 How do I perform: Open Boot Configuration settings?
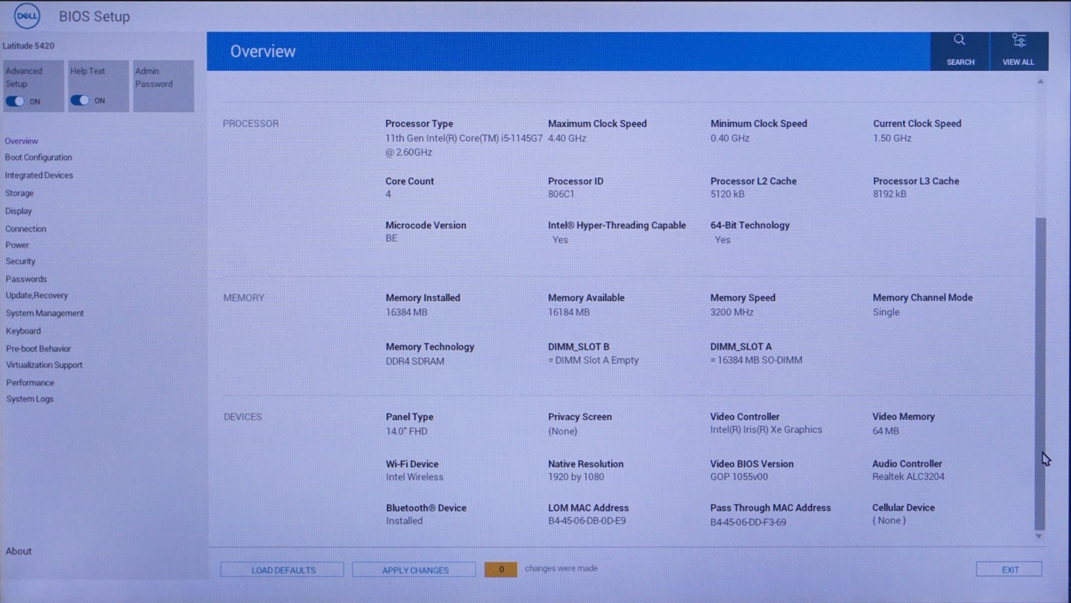pos(39,157)
